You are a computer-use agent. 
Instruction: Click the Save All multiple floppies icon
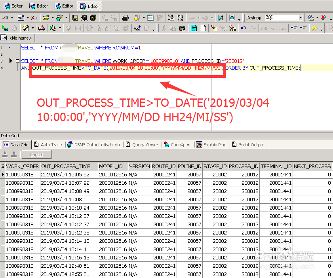tap(93, 18)
